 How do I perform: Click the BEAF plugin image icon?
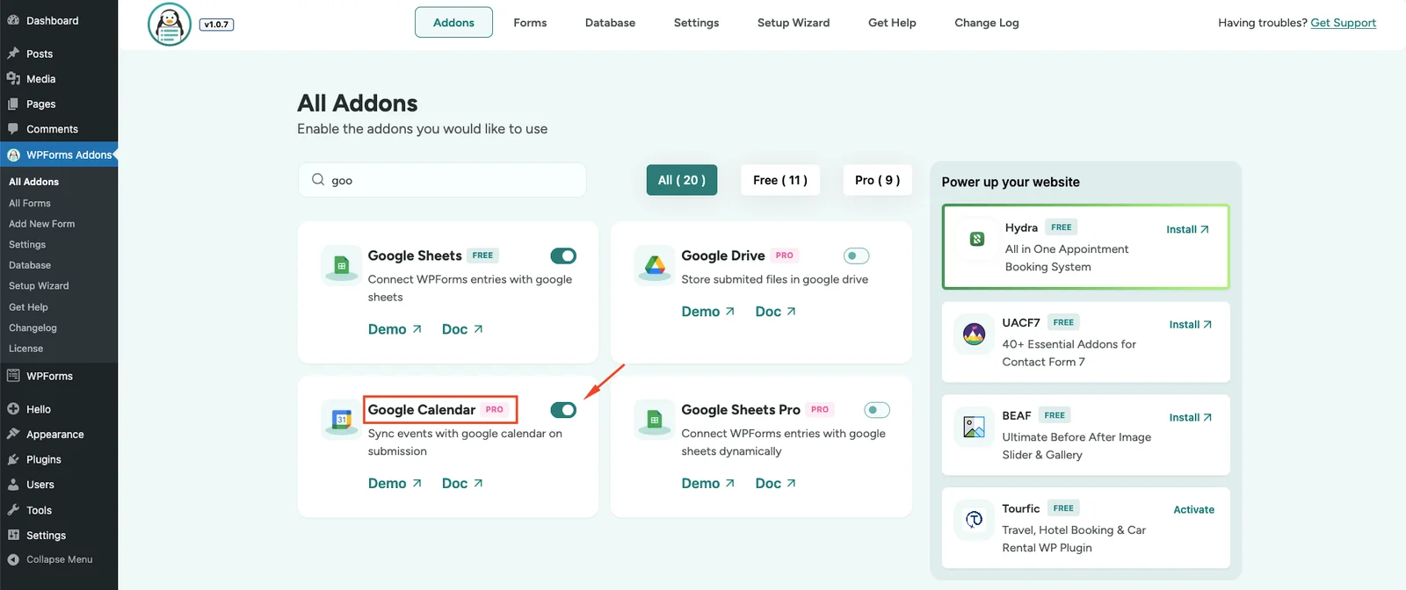click(x=974, y=427)
